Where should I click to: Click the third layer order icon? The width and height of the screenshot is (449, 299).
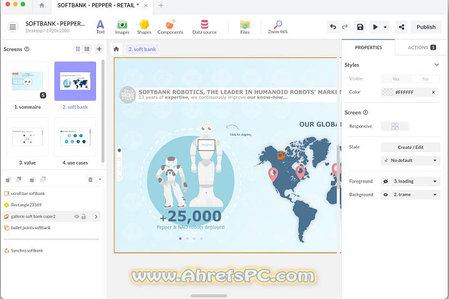click(x=32, y=179)
